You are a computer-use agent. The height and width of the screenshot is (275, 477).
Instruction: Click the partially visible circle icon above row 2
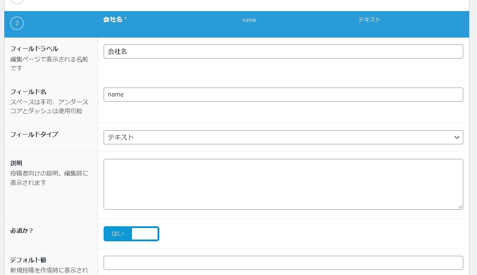pos(17,1)
